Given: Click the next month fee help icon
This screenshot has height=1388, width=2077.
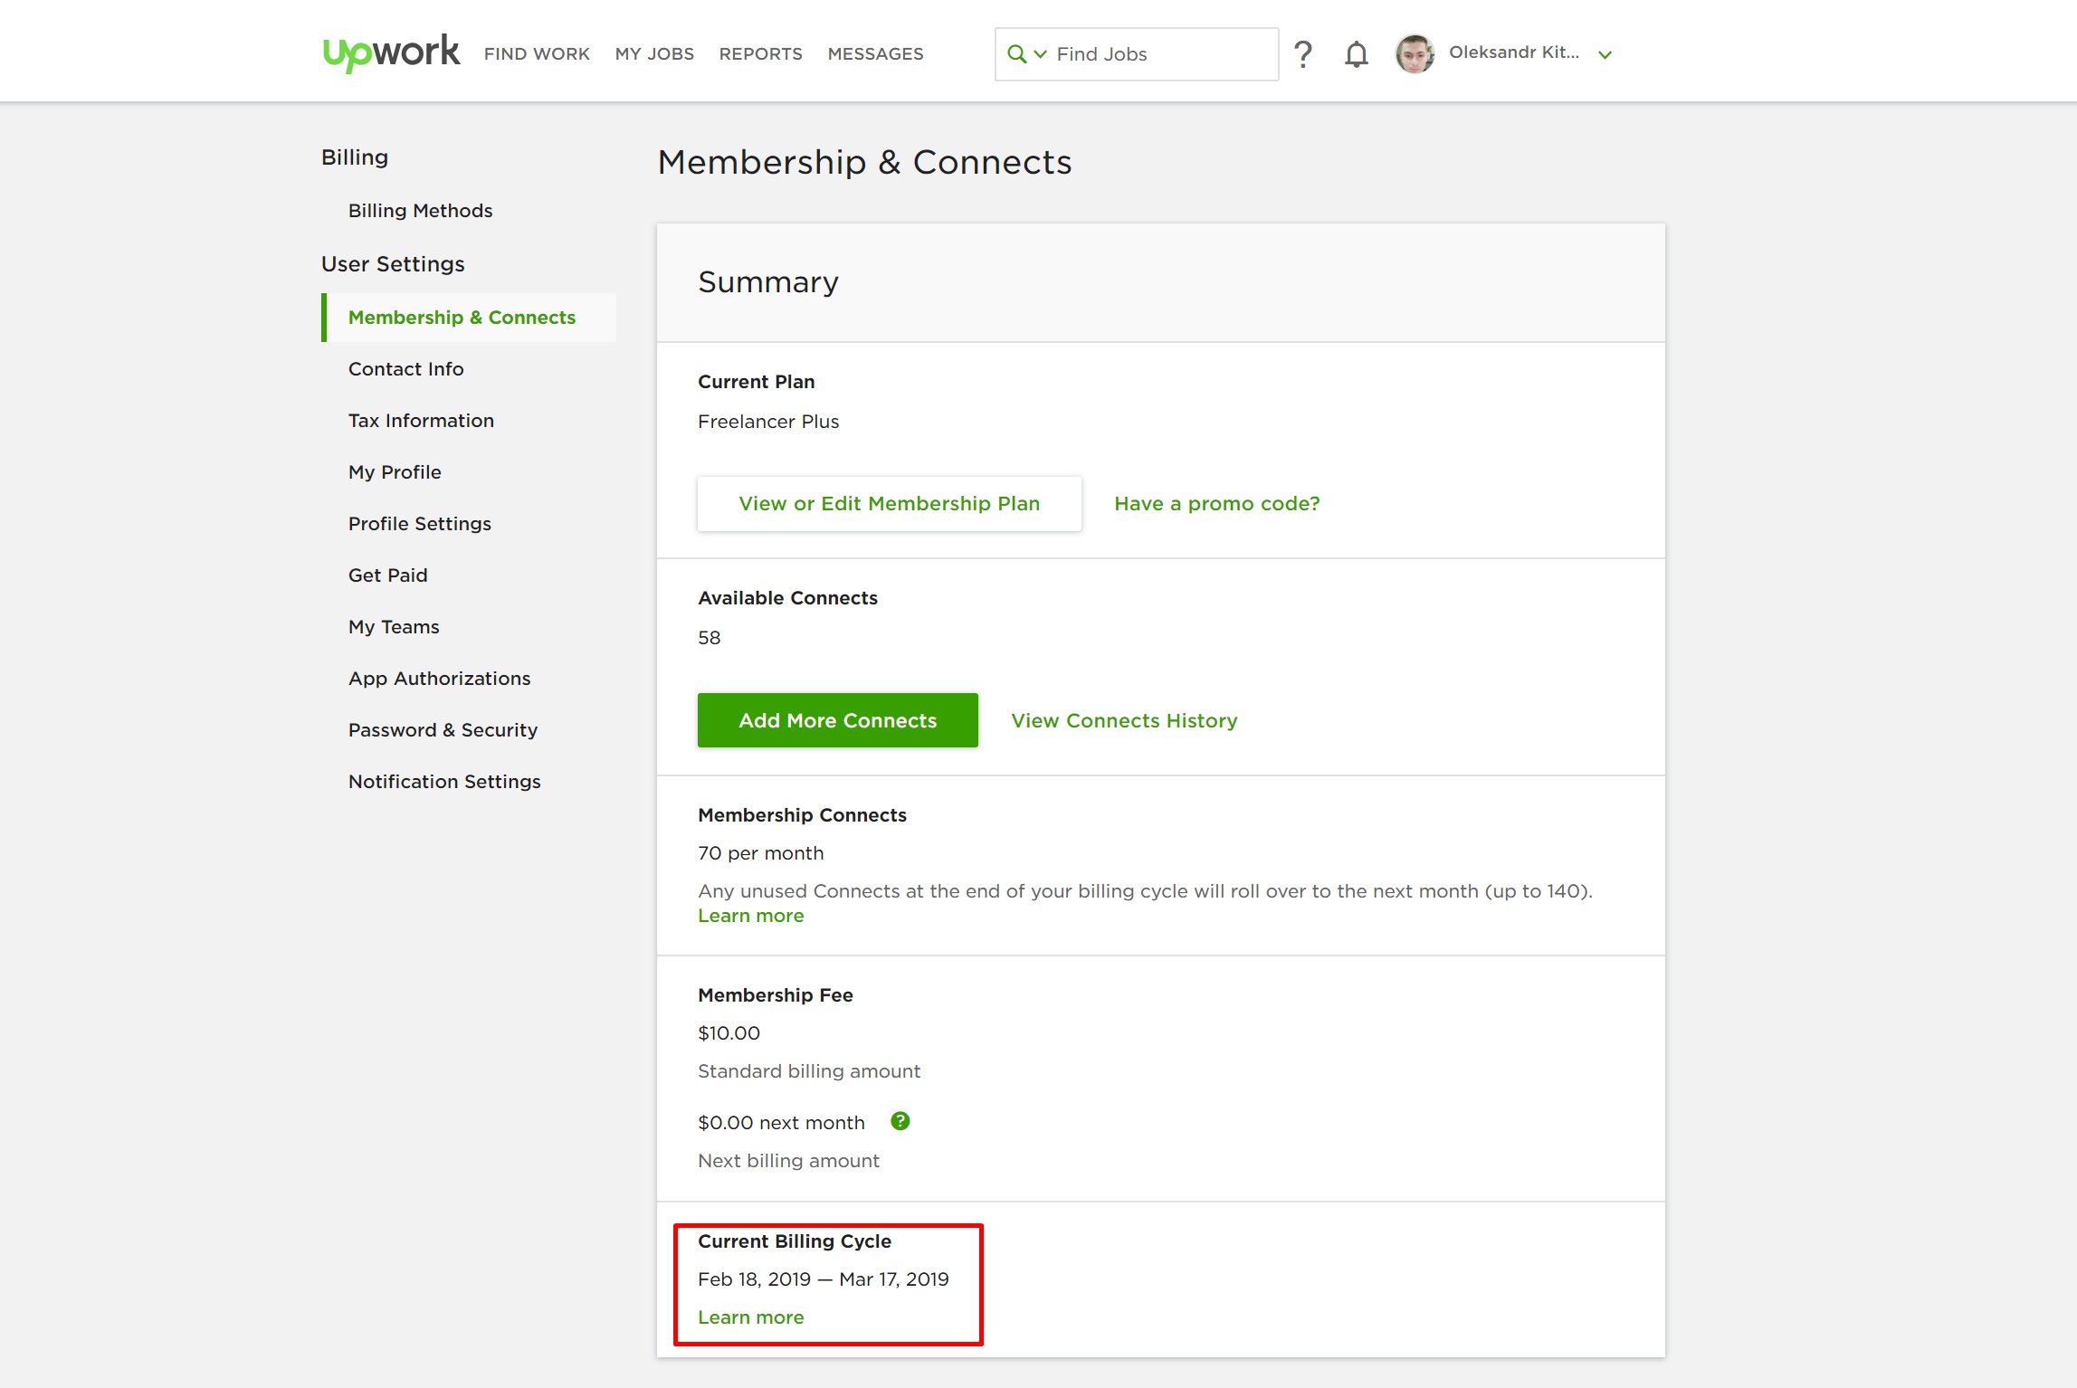Looking at the screenshot, I should [x=900, y=1121].
